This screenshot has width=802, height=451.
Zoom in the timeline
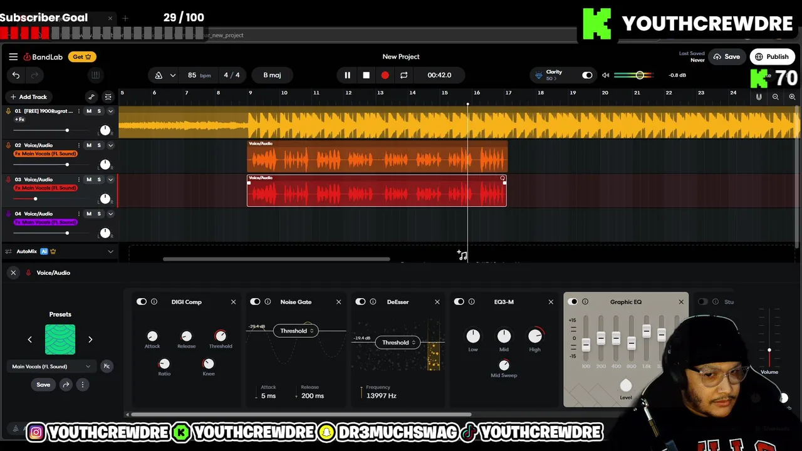point(792,97)
